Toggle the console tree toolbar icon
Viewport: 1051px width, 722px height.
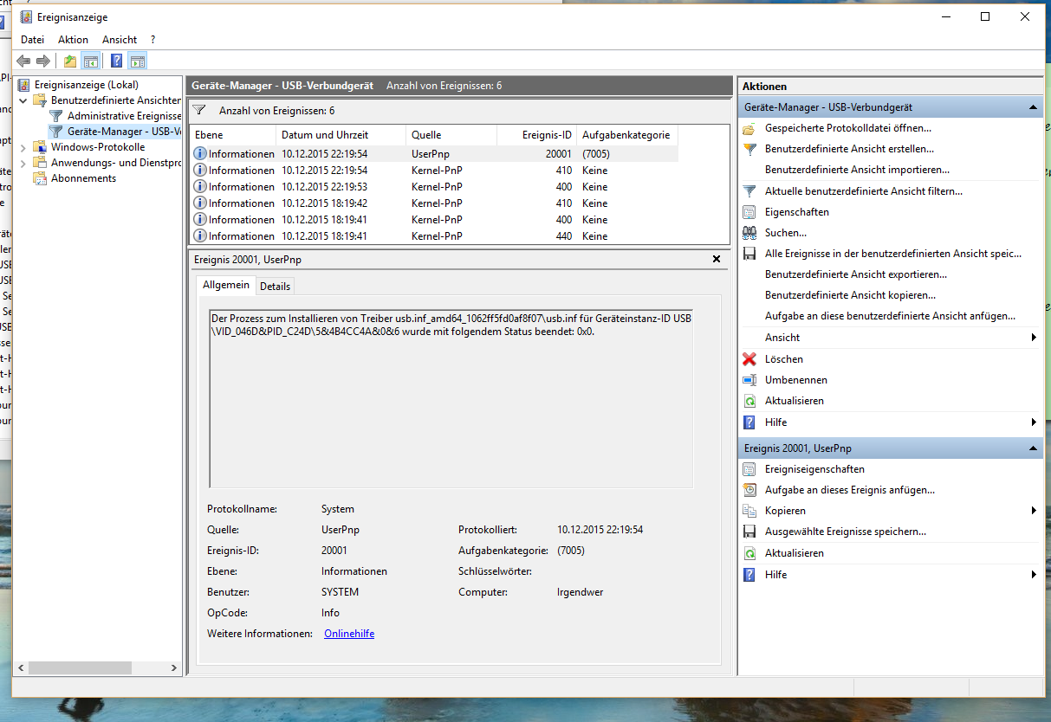[90, 61]
